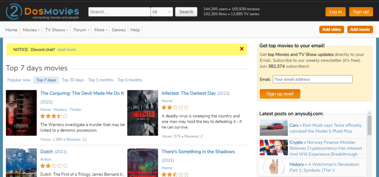
Task: Open the Dutch movie title link
Action: tap(46, 152)
